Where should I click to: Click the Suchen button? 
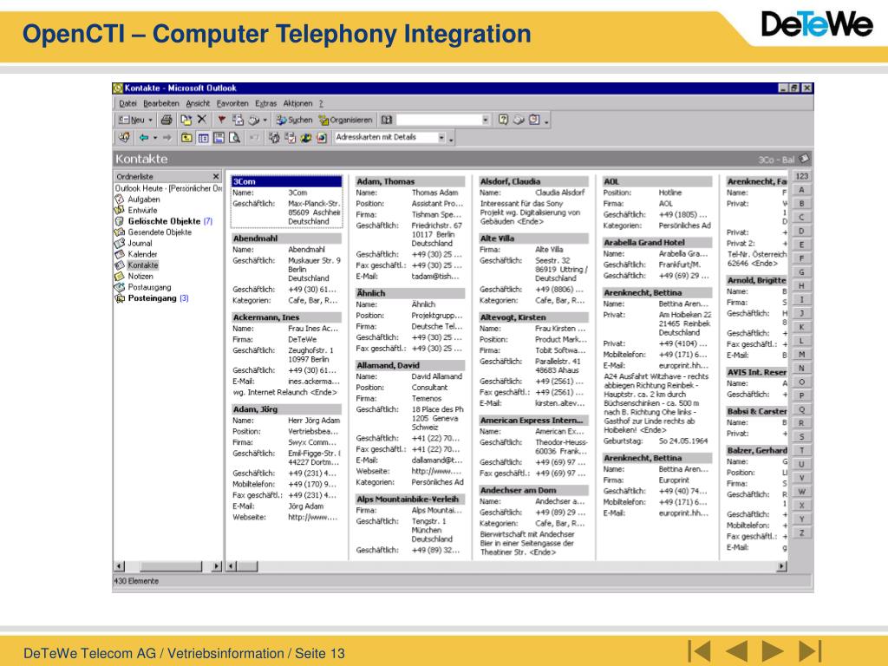click(294, 120)
